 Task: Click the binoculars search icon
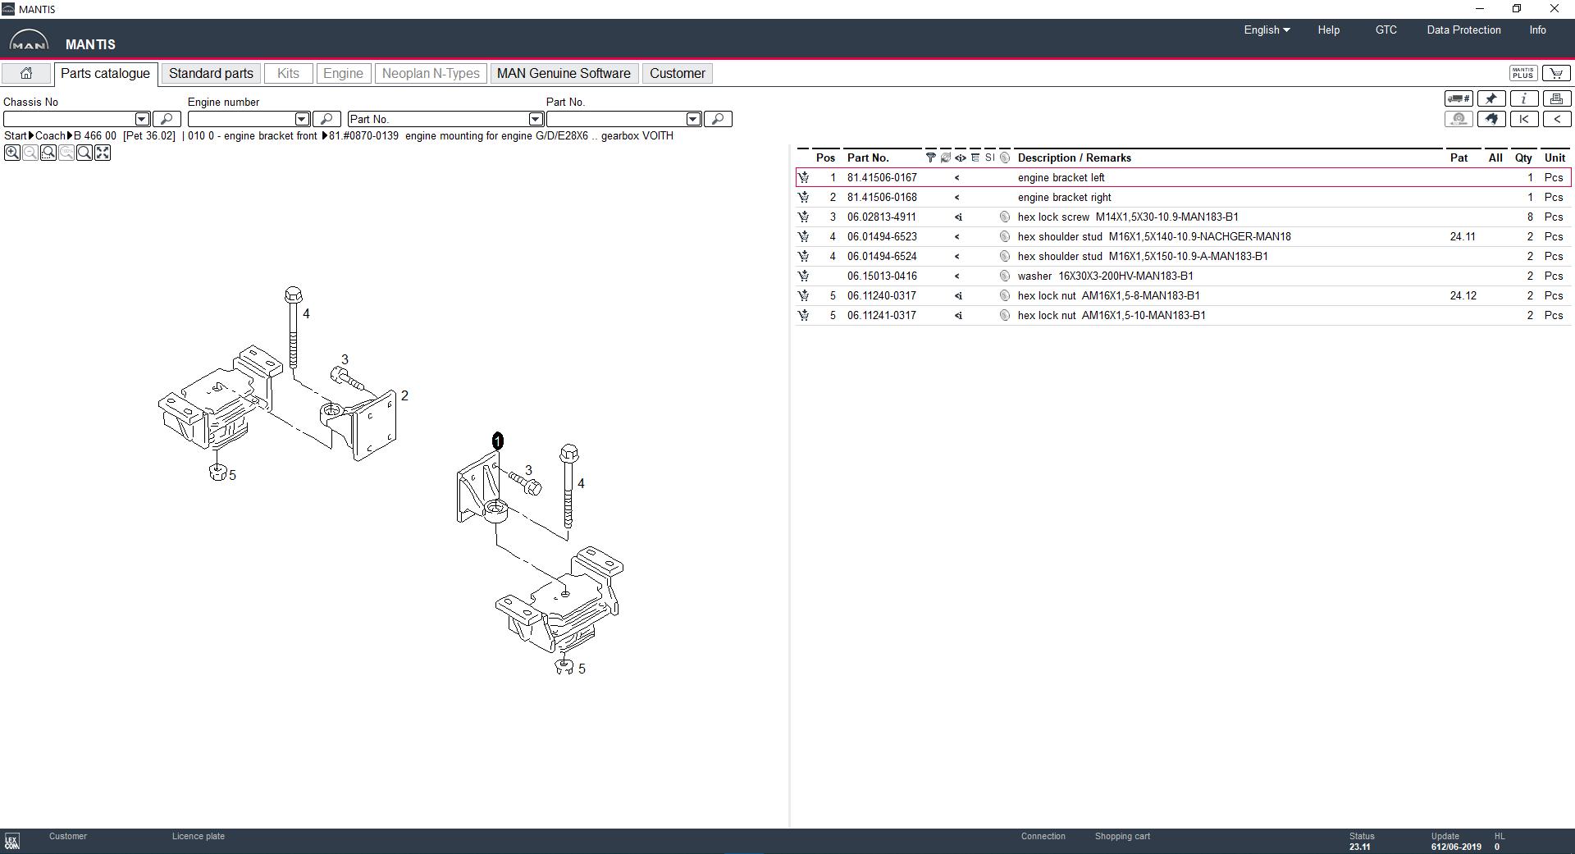tap(1491, 119)
